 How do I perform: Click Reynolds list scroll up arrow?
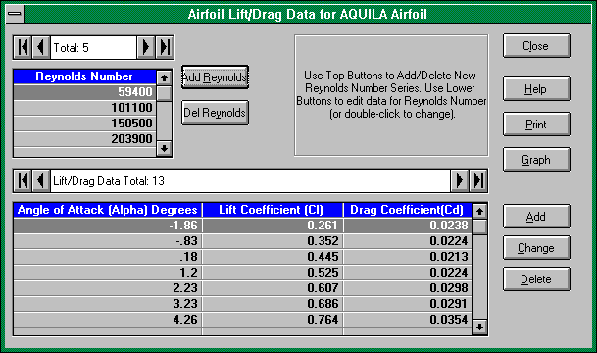pyautogui.click(x=164, y=78)
